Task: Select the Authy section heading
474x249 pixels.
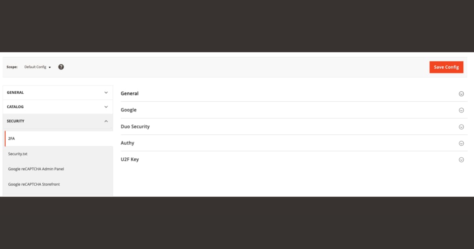Action: point(127,143)
